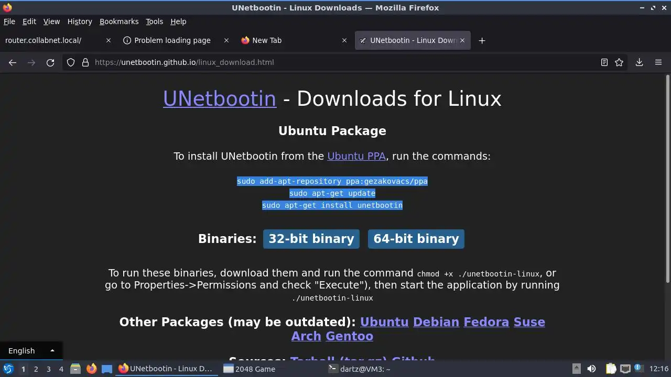
Task: Switch to virtual desktop 4
Action: (61, 369)
